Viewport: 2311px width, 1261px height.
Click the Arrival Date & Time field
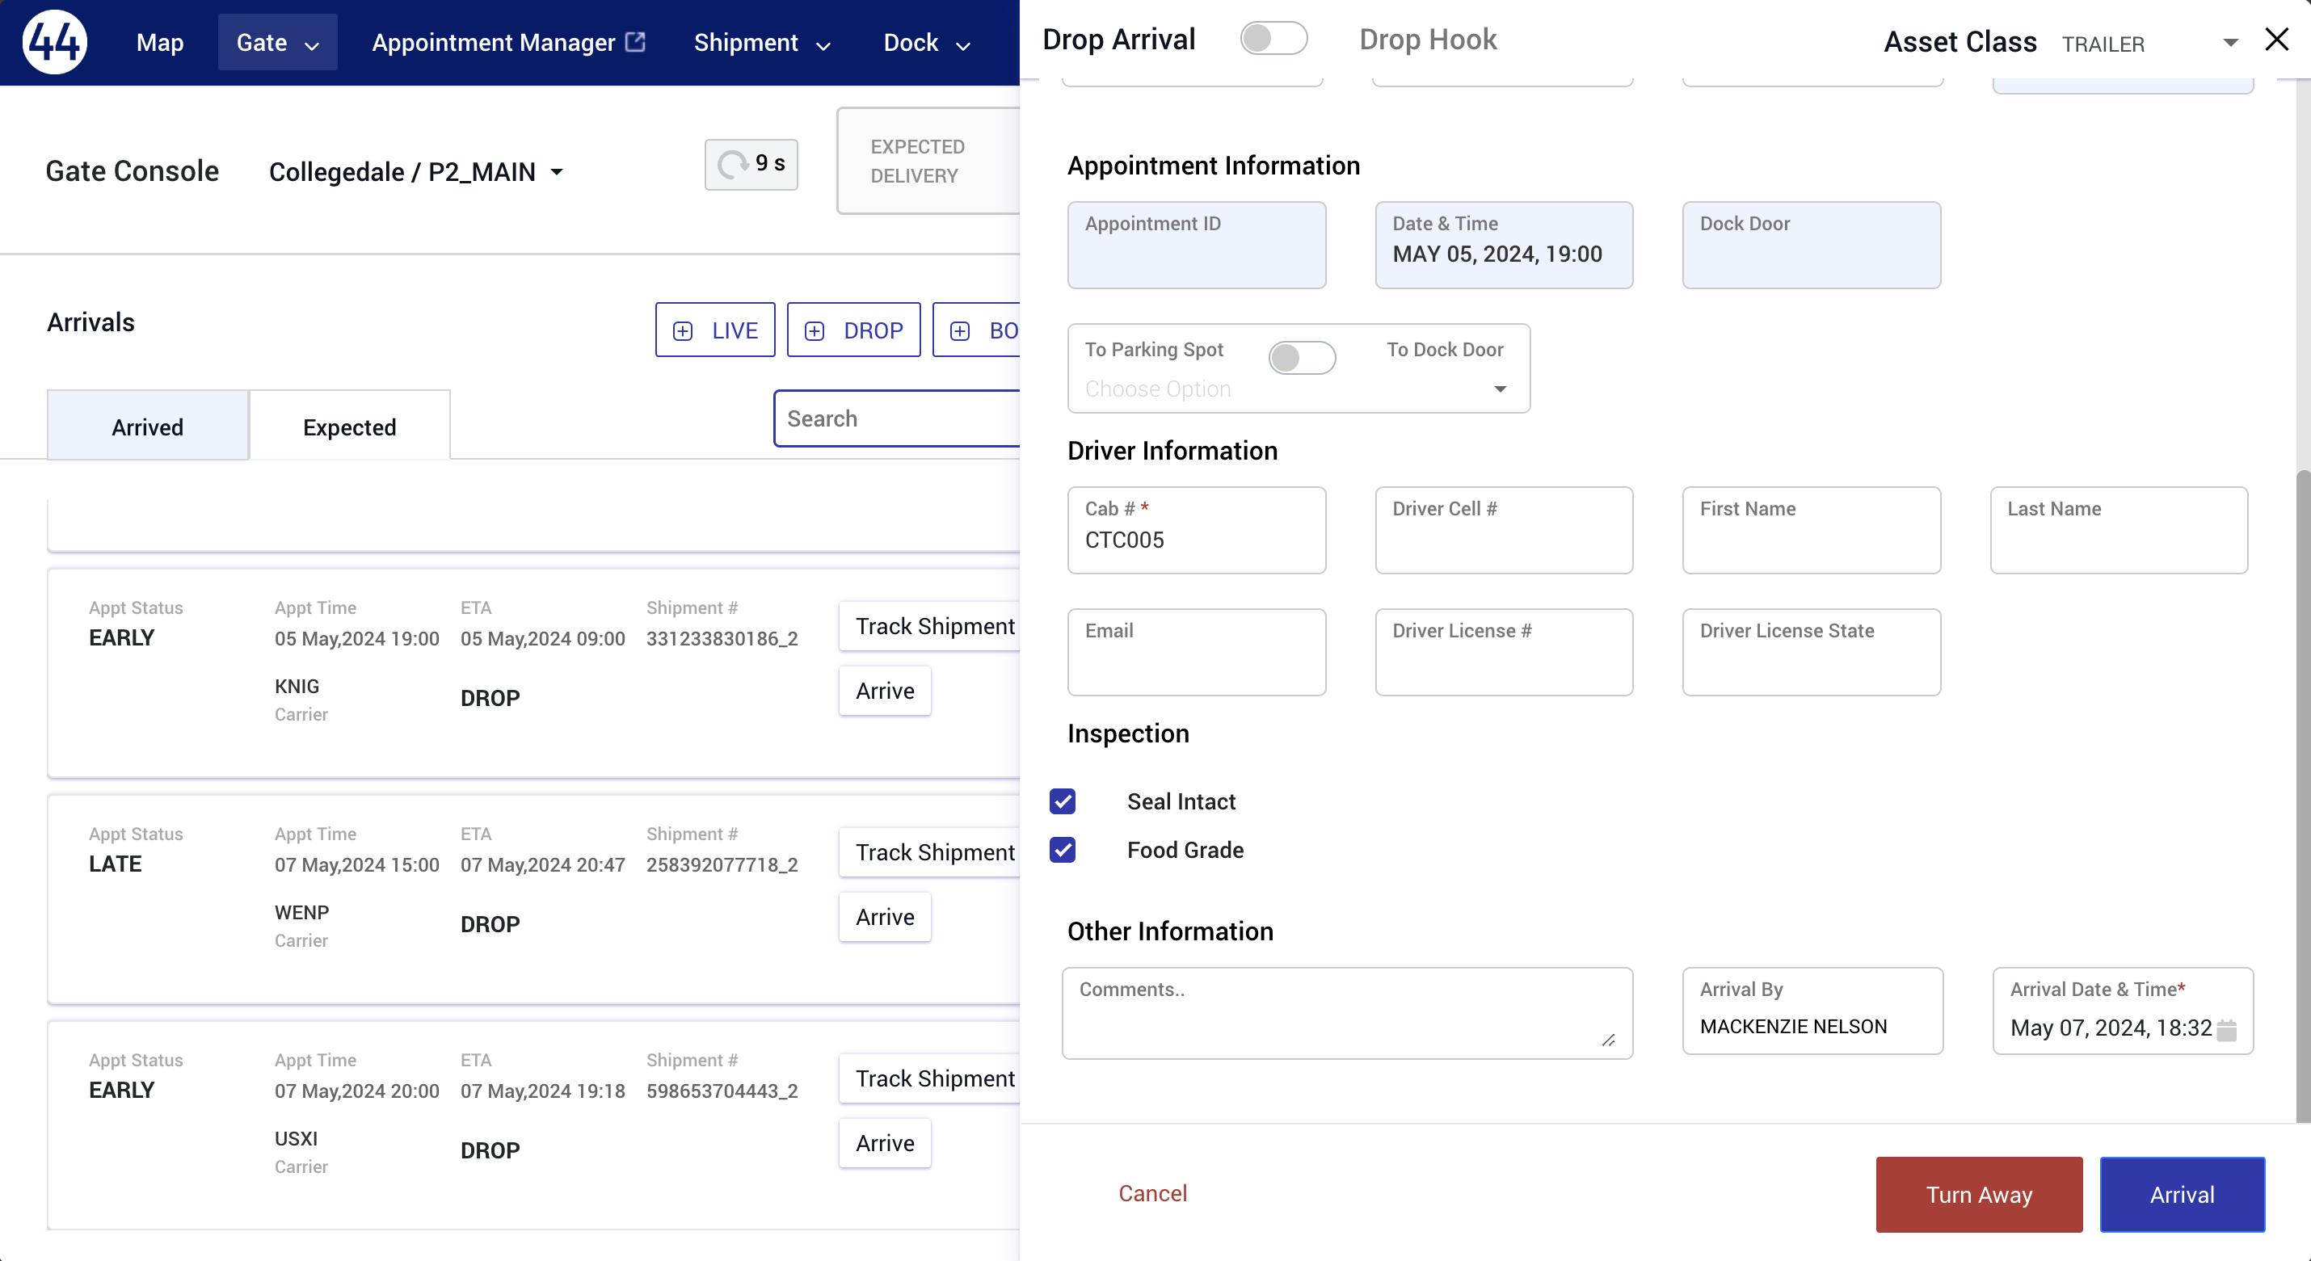click(2123, 1010)
